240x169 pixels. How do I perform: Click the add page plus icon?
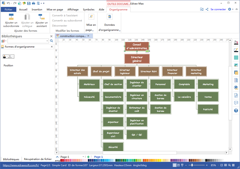point(88,157)
